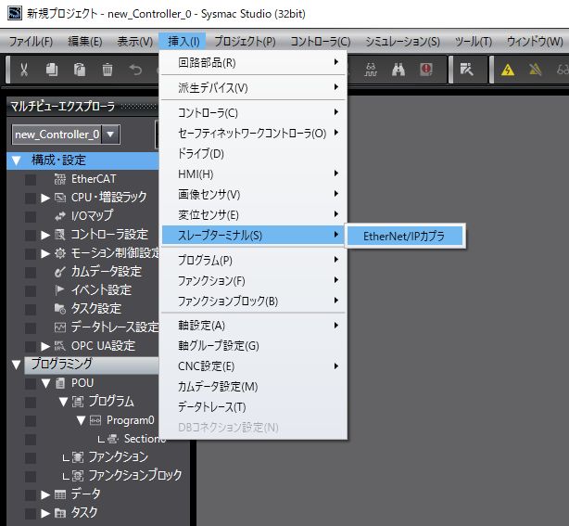Image resolution: width=569 pixels, height=526 pixels.
Task: Choose データトレース(T) in the menu
Action: coord(253,407)
